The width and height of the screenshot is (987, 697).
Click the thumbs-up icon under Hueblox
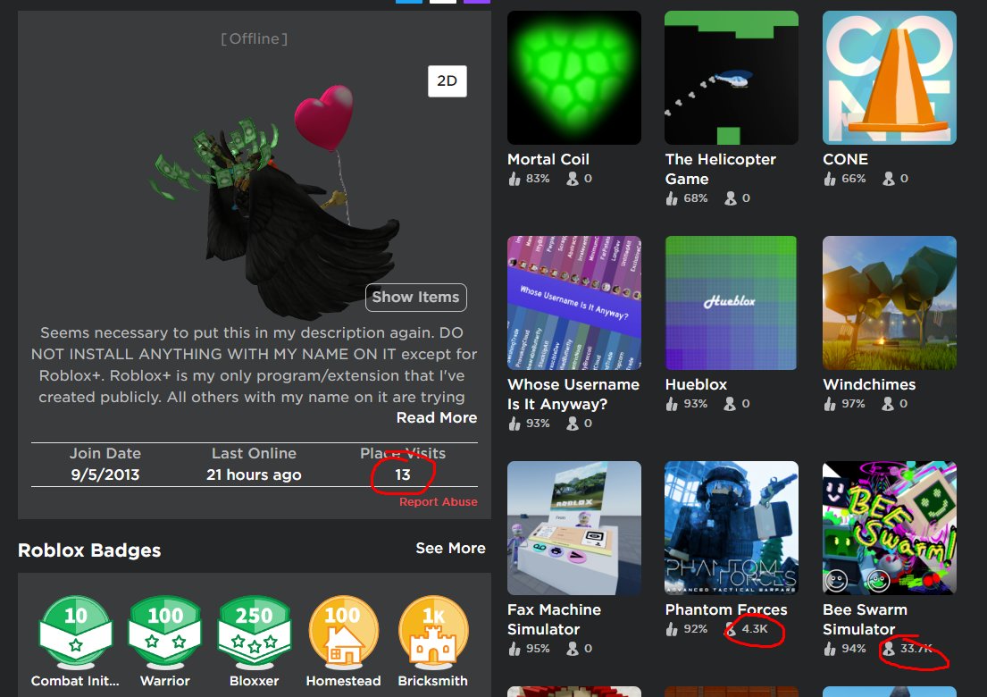673,404
